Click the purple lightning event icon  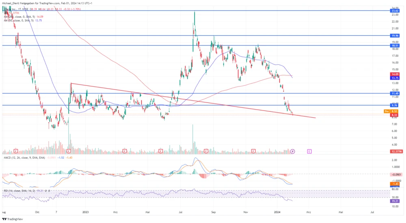pyautogui.click(x=293, y=151)
